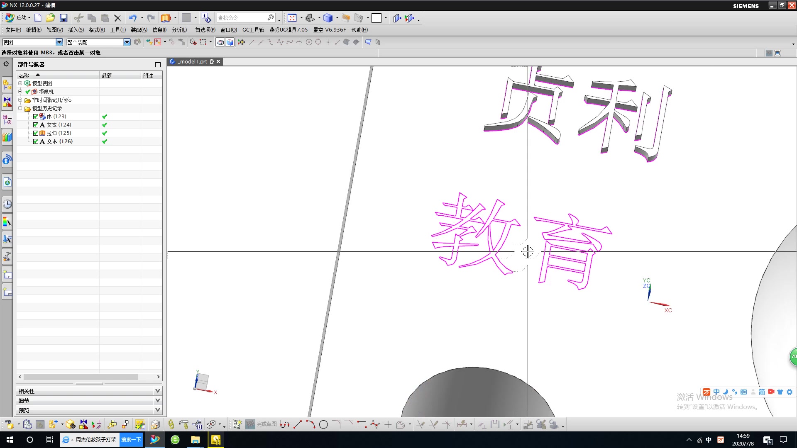Open the 整个装配 selection scope dropdown
This screenshot has width=797, height=448.
point(127,42)
